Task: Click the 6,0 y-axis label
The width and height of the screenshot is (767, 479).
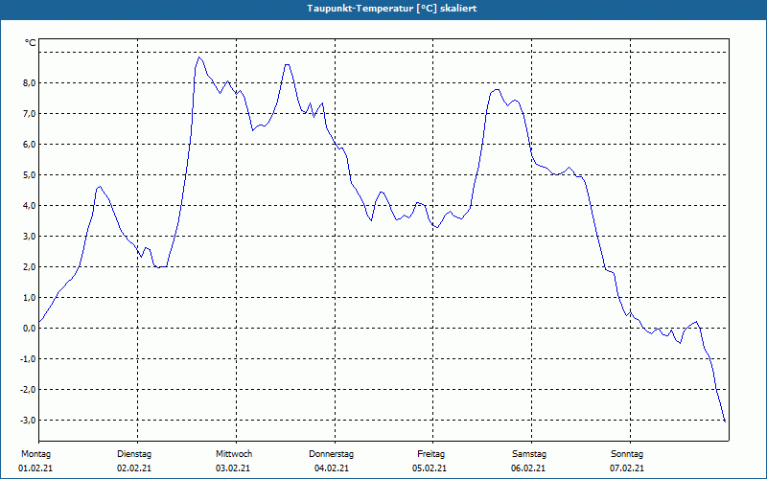Action: click(x=30, y=145)
